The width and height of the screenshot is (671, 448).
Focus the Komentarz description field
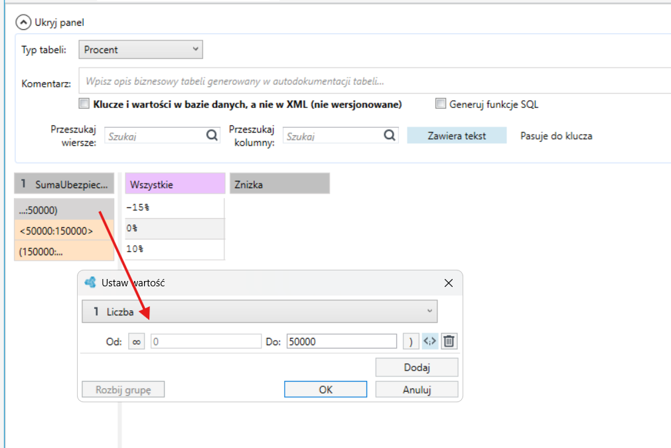point(374,81)
